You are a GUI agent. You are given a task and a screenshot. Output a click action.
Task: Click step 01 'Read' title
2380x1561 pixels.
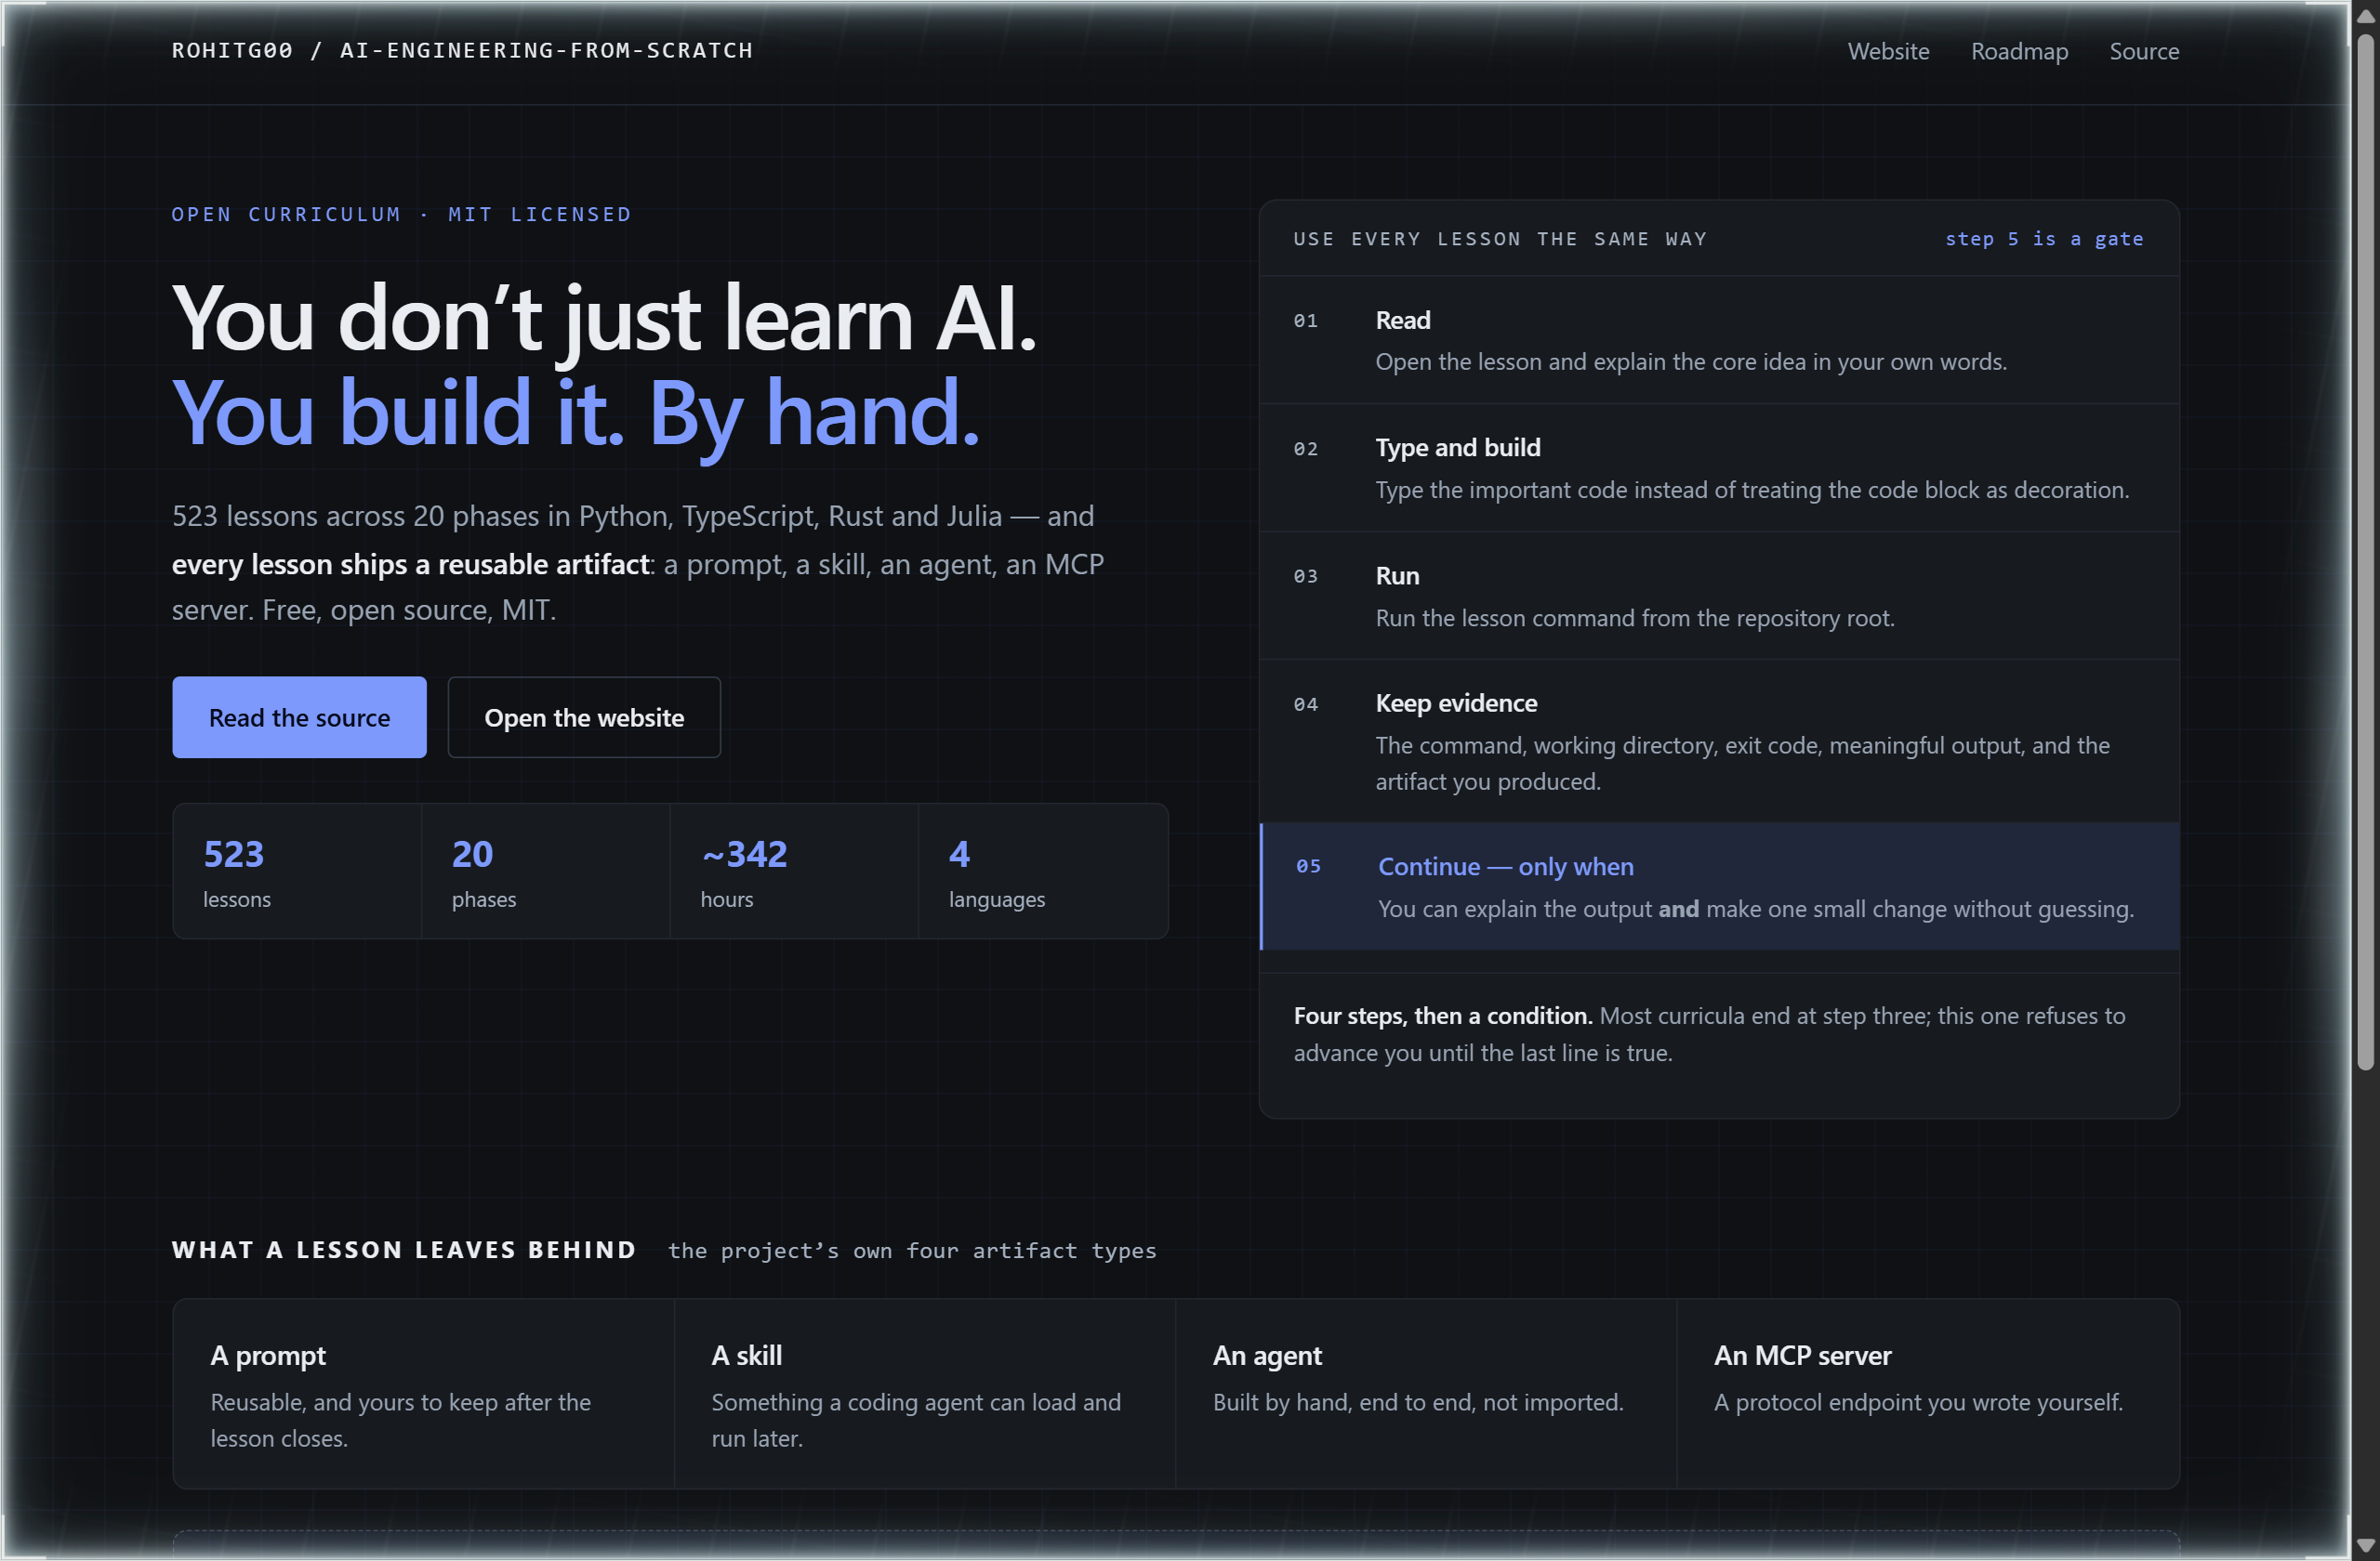[x=1403, y=320]
